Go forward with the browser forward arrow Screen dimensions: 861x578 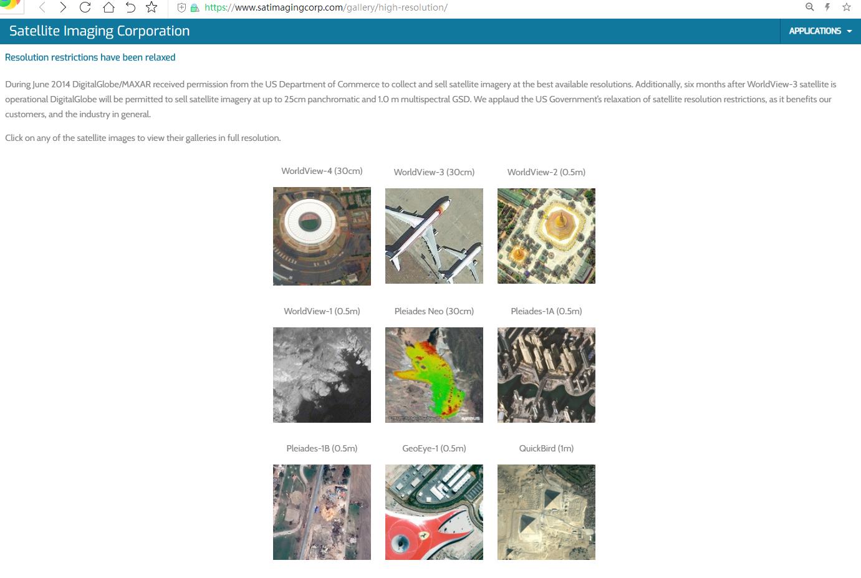click(63, 7)
